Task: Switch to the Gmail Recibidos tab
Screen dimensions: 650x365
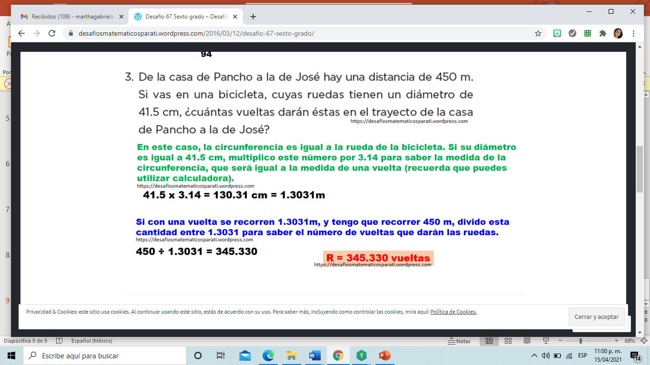Action: pos(71,17)
